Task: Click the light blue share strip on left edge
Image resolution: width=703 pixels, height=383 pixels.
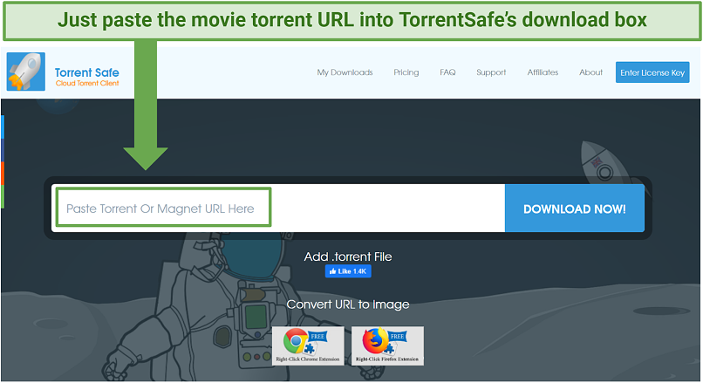Action: pyautogui.click(x=3, y=127)
